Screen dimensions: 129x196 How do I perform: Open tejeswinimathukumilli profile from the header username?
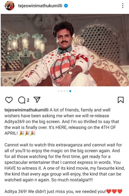[40, 6]
